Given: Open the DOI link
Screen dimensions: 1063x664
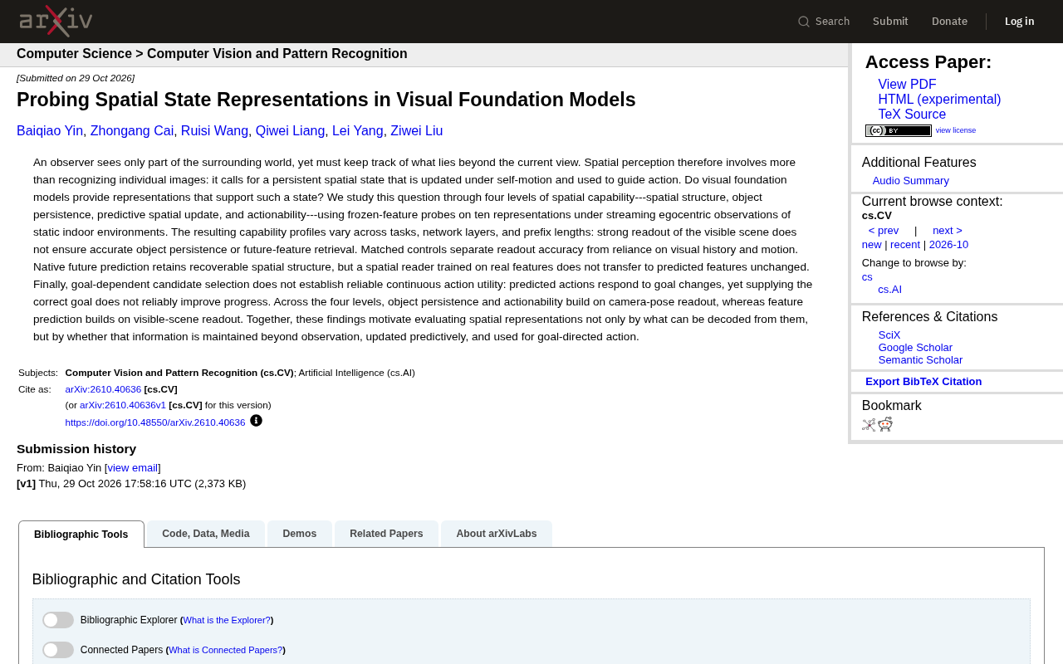Looking at the screenshot, I should click(x=155, y=422).
